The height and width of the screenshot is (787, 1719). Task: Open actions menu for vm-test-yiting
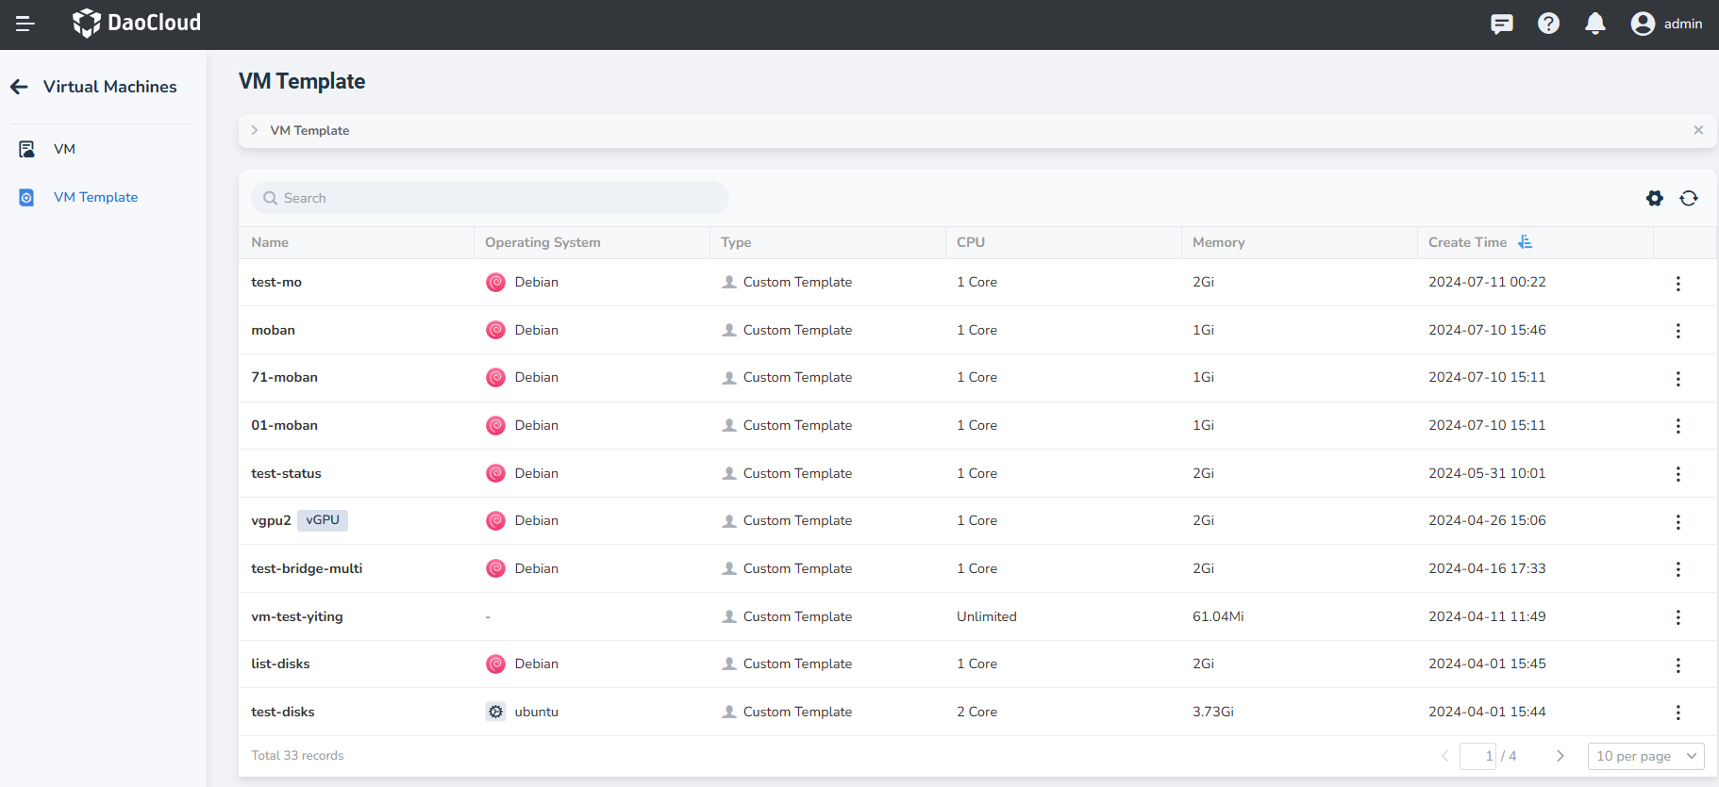1677,617
